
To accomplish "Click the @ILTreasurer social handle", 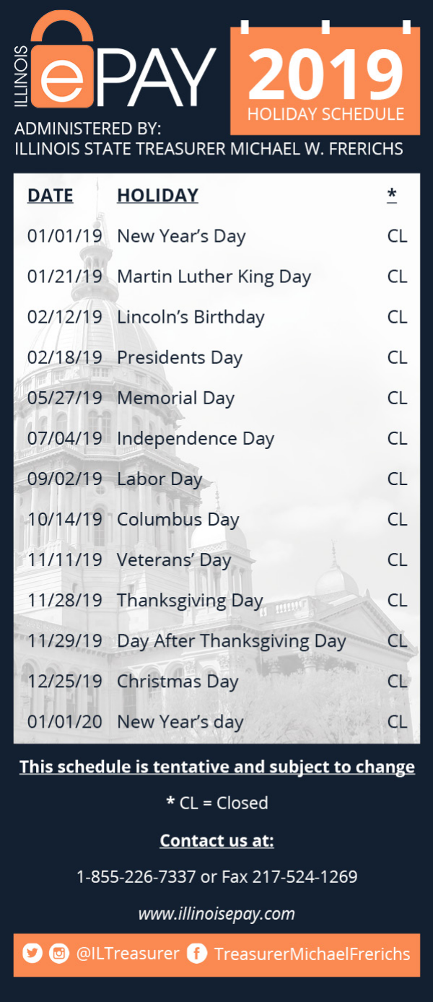I will click(x=128, y=954).
